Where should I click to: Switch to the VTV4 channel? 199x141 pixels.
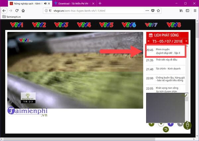coord(84,25)
